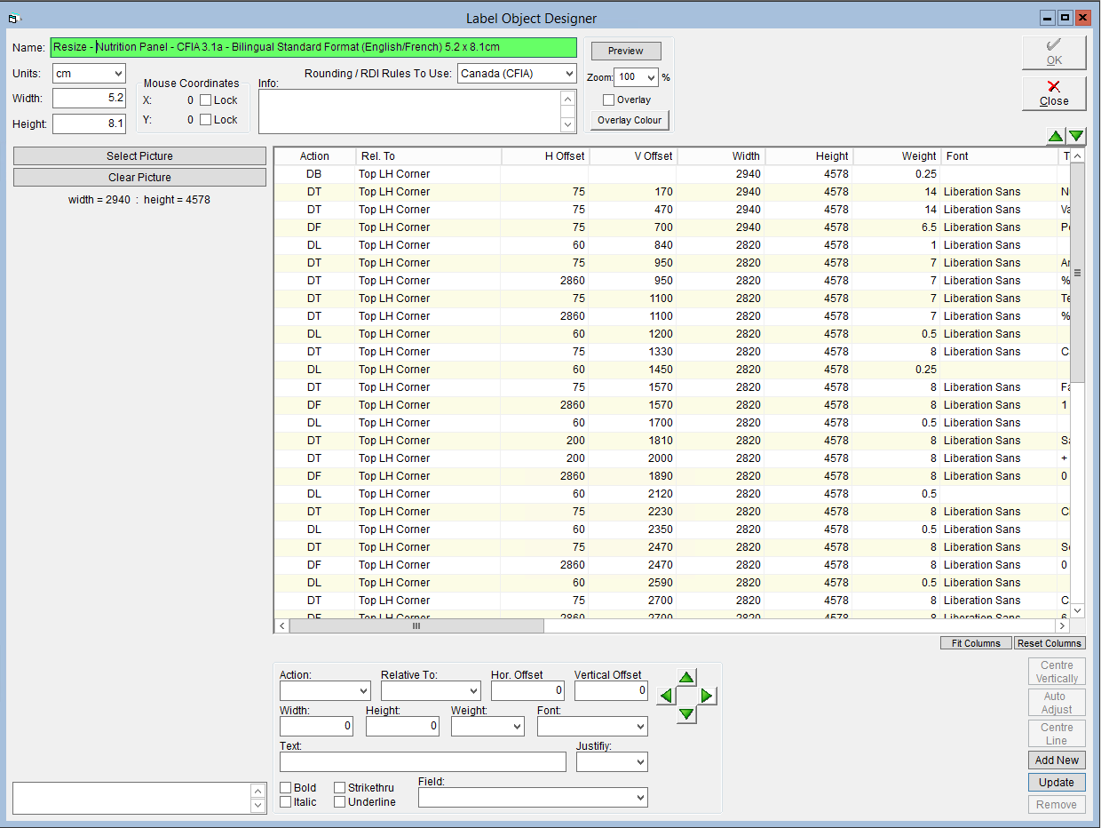Click the Name input field
The height and width of the screenshot is (828, 1101).
[314, 48]
